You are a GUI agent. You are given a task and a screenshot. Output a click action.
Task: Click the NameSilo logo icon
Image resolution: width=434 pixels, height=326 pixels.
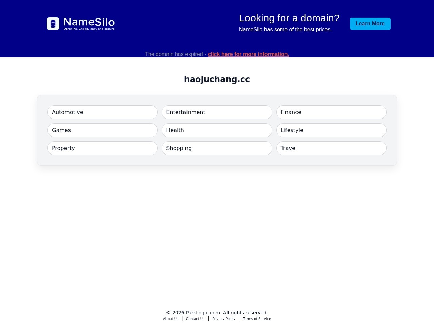(53, 24)
